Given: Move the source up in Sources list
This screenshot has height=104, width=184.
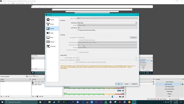Looking at the screenshot, I should pyautogui.click(x=40, y=96).
